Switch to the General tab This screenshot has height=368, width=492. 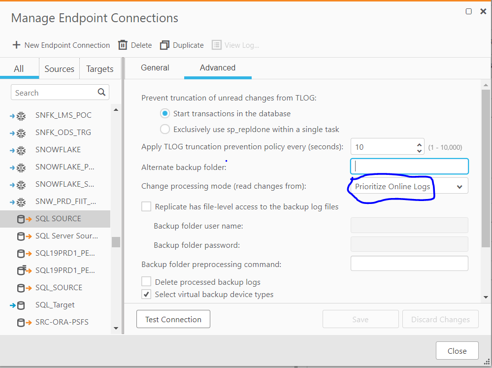155,68
